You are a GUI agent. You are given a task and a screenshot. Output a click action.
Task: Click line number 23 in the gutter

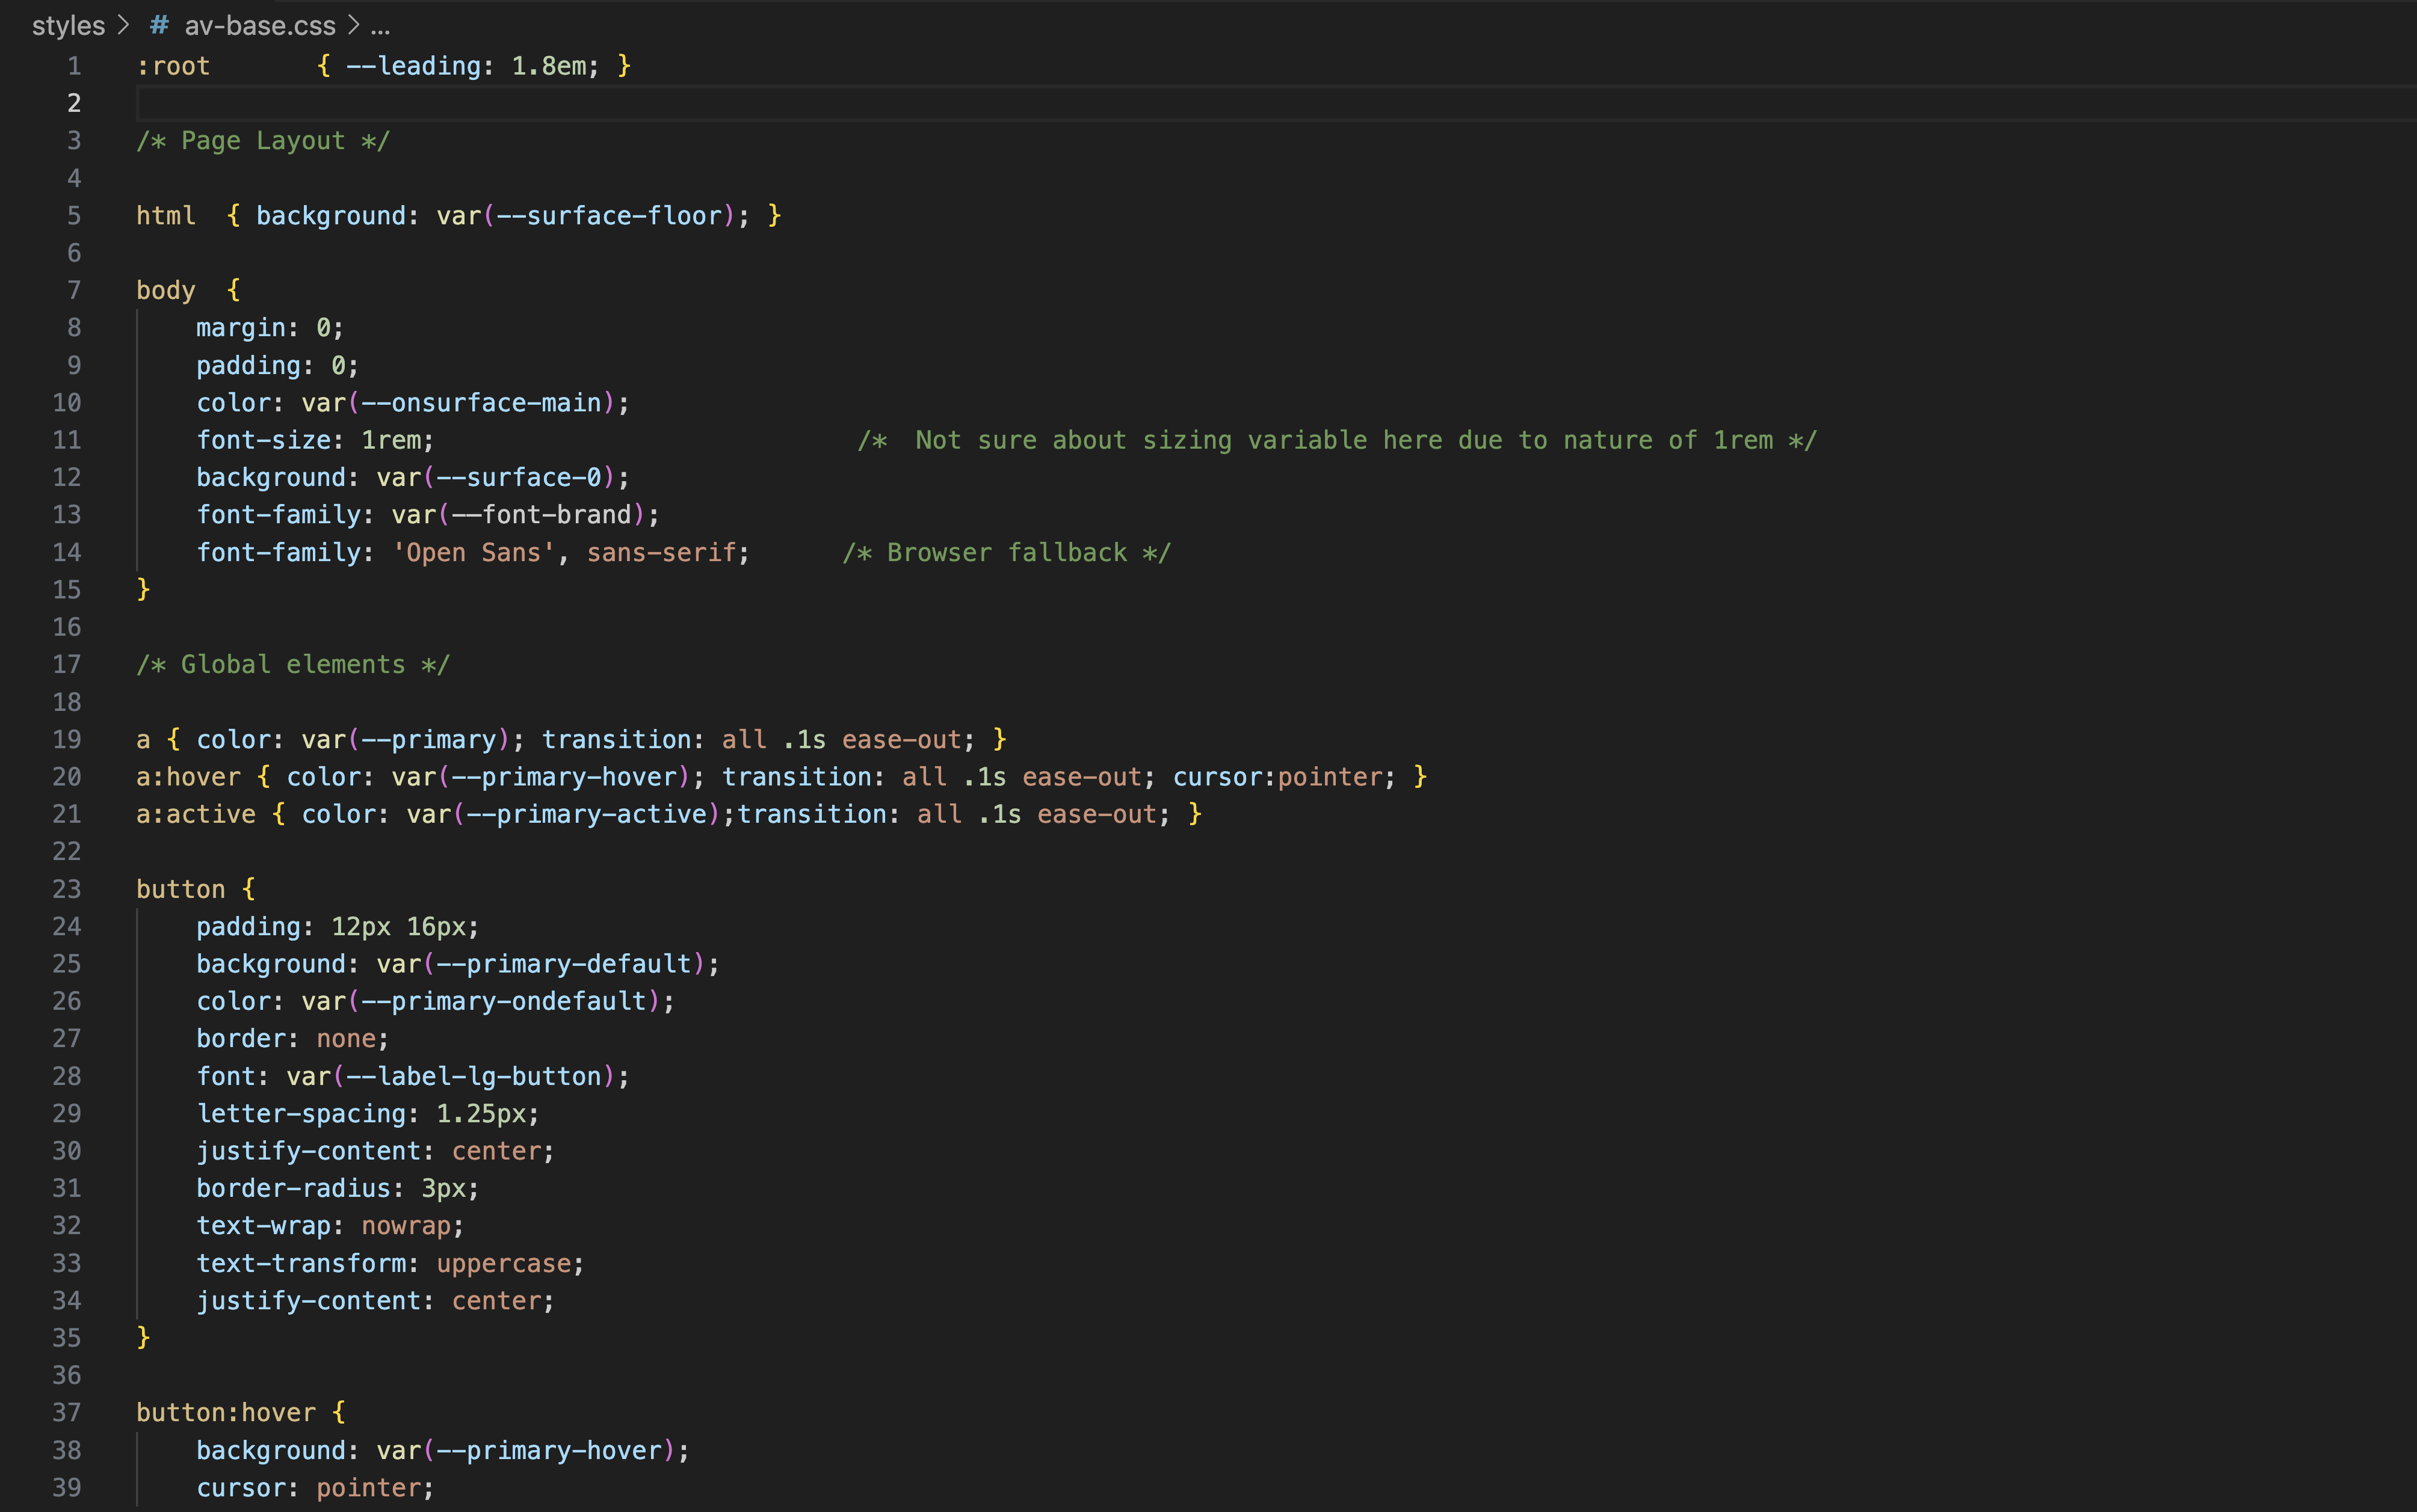click(x=67, y=889)
